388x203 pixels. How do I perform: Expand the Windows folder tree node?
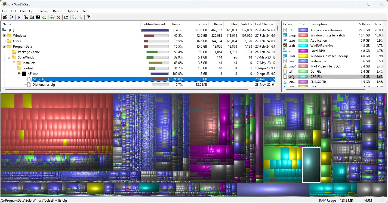point(4,36)
